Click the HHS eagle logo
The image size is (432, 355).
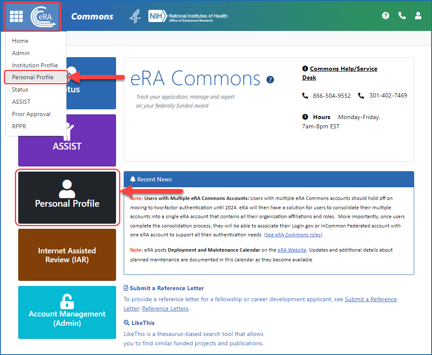pyautogui.click(x=135, y=16)
